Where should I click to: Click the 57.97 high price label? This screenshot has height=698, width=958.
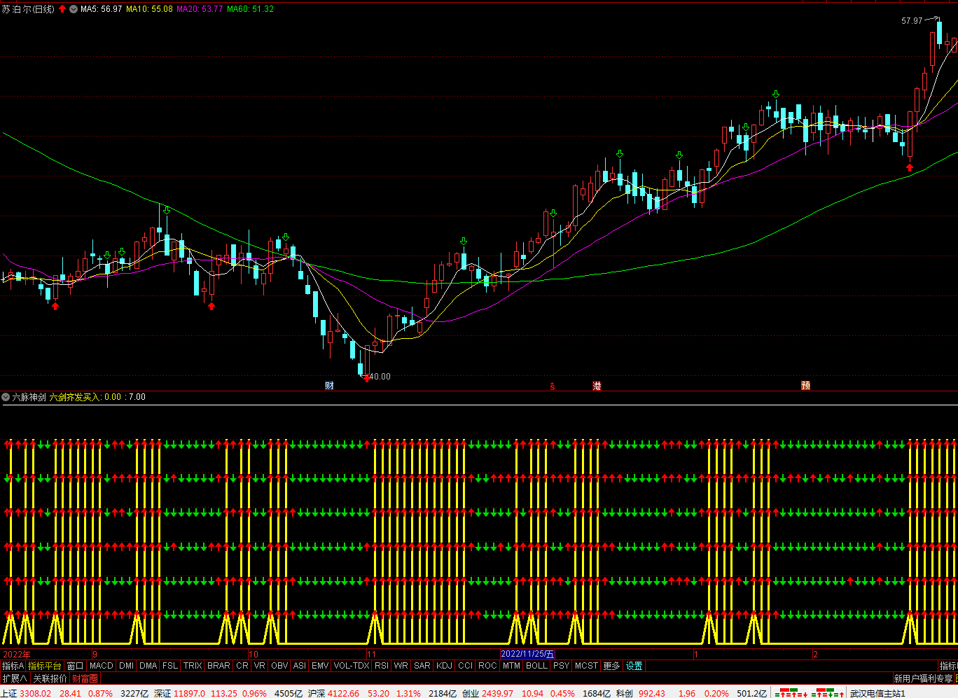[912, 21]
